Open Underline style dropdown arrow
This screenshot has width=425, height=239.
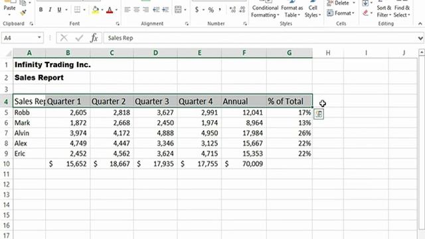pyautogui.click(x=66, y=10)
